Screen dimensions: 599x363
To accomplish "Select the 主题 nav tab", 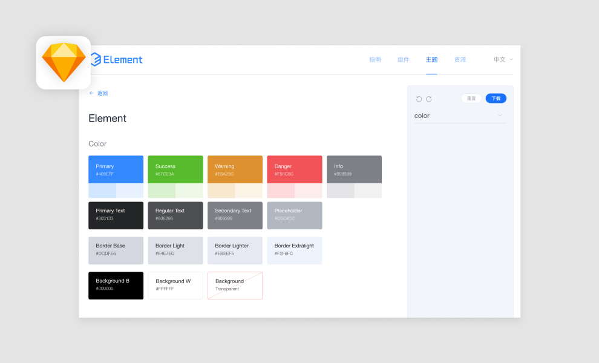I will click(x=431, y=60).
